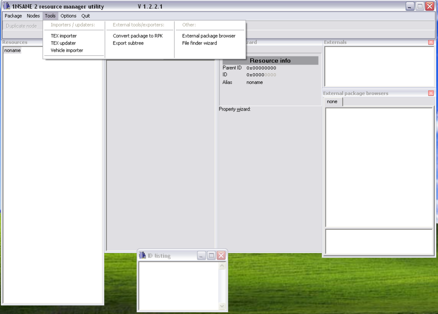Viewport: 438px width, 314px height.
Task: Close the External package browsers panel
Action: pyautogui.click(x=431, y=93)
